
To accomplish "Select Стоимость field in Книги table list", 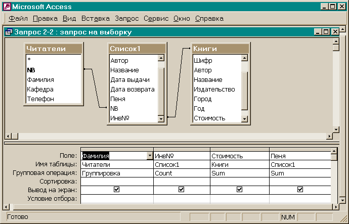I will point(217,118).
